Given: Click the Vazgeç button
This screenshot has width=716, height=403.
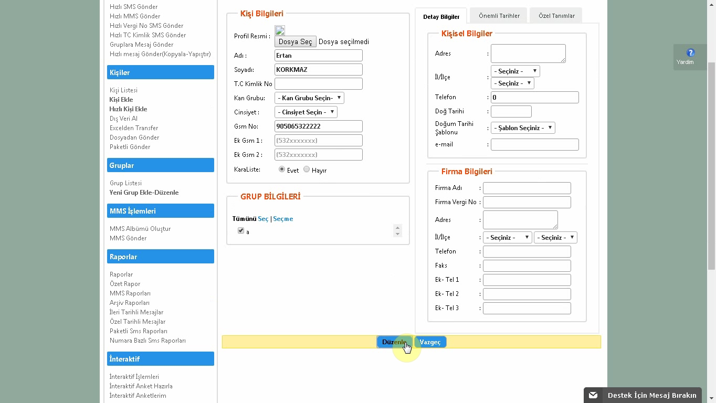Looking at the screenshot, I should coord(430,342).
